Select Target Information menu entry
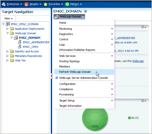 [x=84, y=106]
